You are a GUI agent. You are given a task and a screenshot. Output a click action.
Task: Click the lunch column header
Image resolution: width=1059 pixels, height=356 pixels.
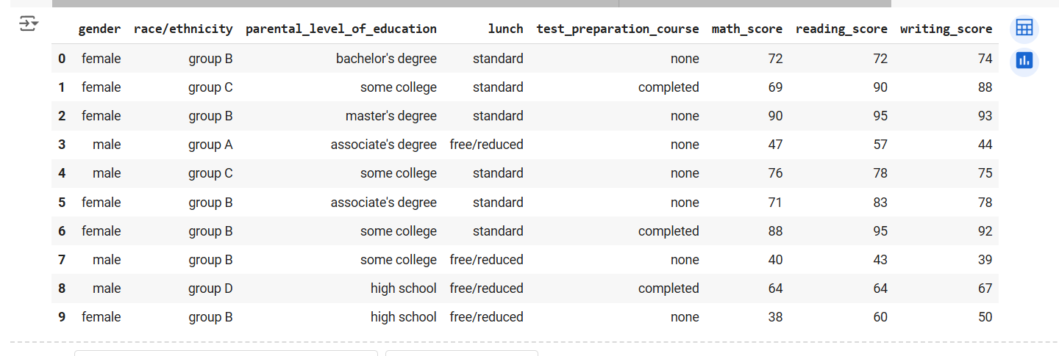[x=506, y=29]
